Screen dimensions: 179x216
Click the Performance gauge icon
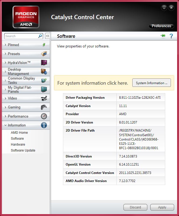(x=44, y=116)
